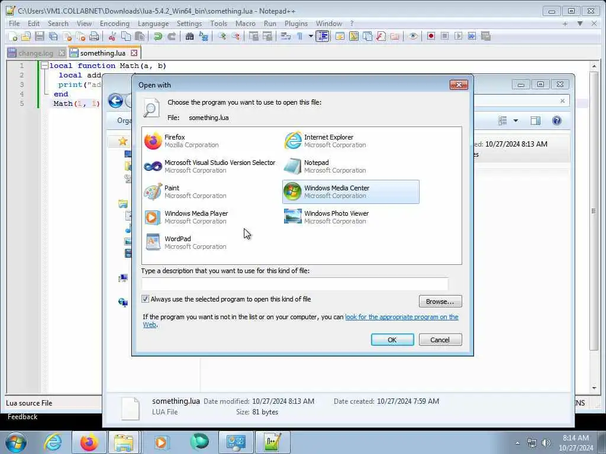Choose Notepad in the program list
The width and height of the screenshot is (606, 454).
351,166
